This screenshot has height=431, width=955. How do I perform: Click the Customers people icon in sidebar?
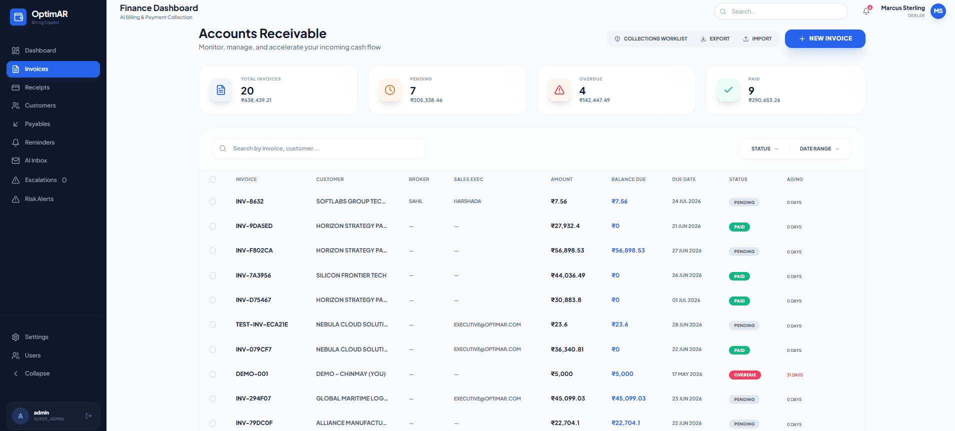[x=15, y=105]
